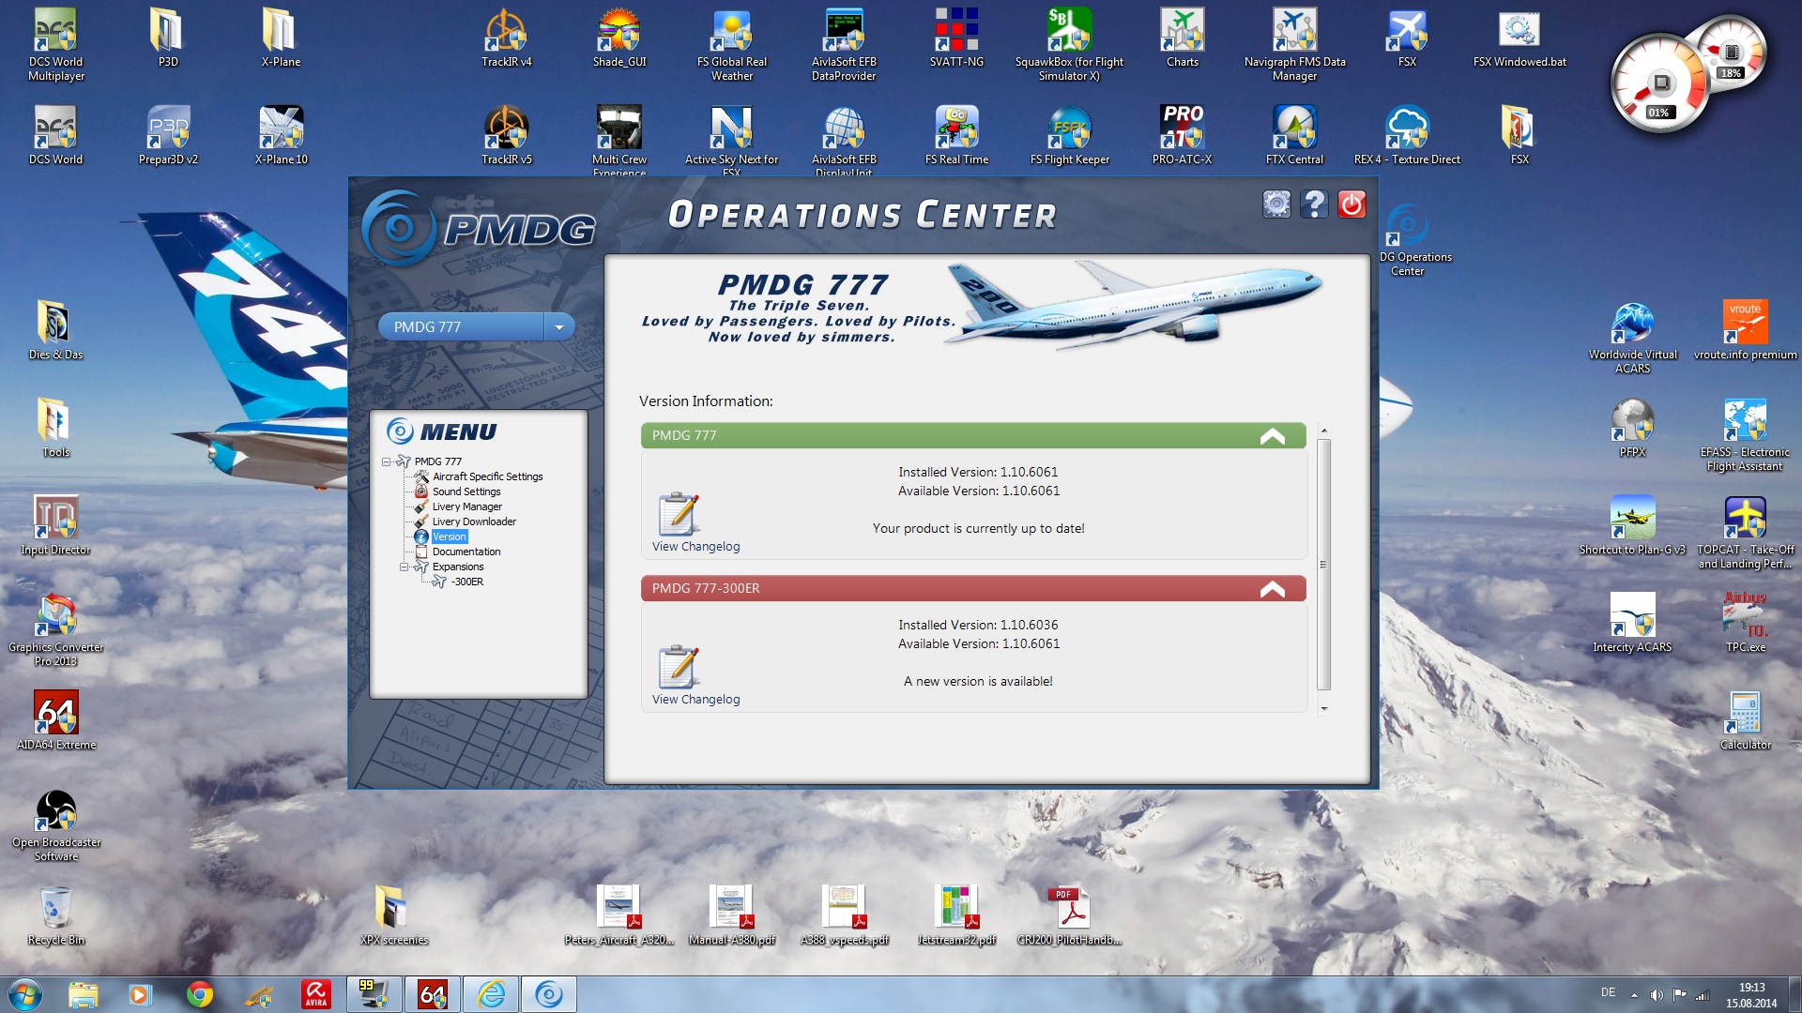
Task: Open the PMDG 777 product dropdown
Action: click(x=559, y=326)
